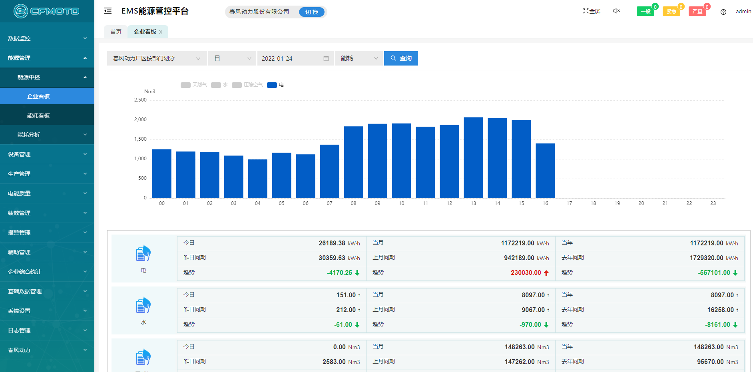Open the help question mark icon
Viewport: 753px width, 372px height.
pyautogui.click(x=723, y=12)
